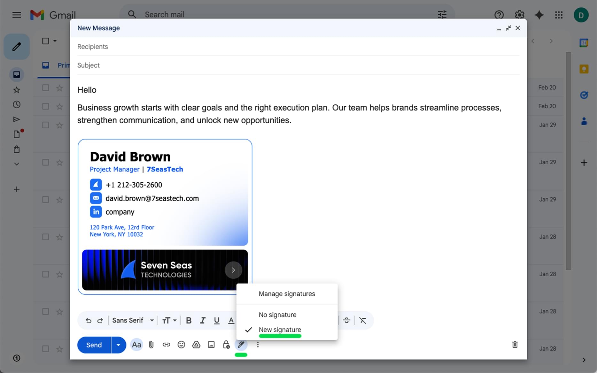The height and width of the screenshot is (373, 597).
Task: Open the Sans Serif font dropdown
Action: (x=133, y=320)
